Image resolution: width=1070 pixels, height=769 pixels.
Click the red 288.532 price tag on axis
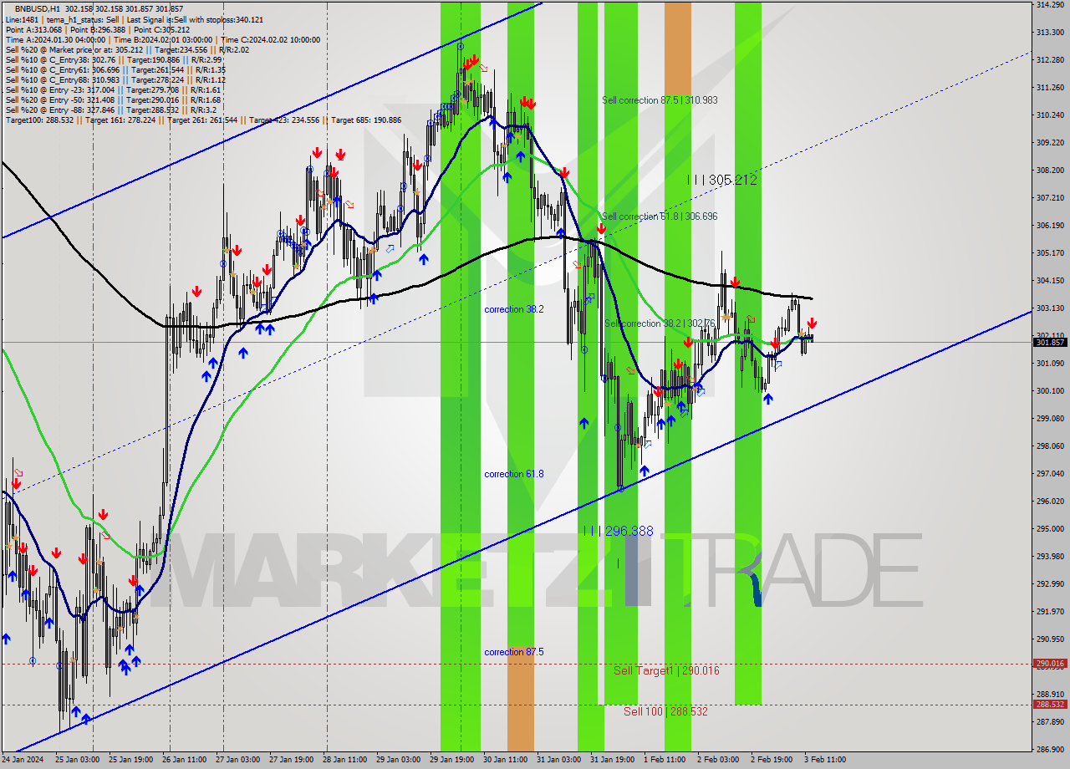point(1050,704)
